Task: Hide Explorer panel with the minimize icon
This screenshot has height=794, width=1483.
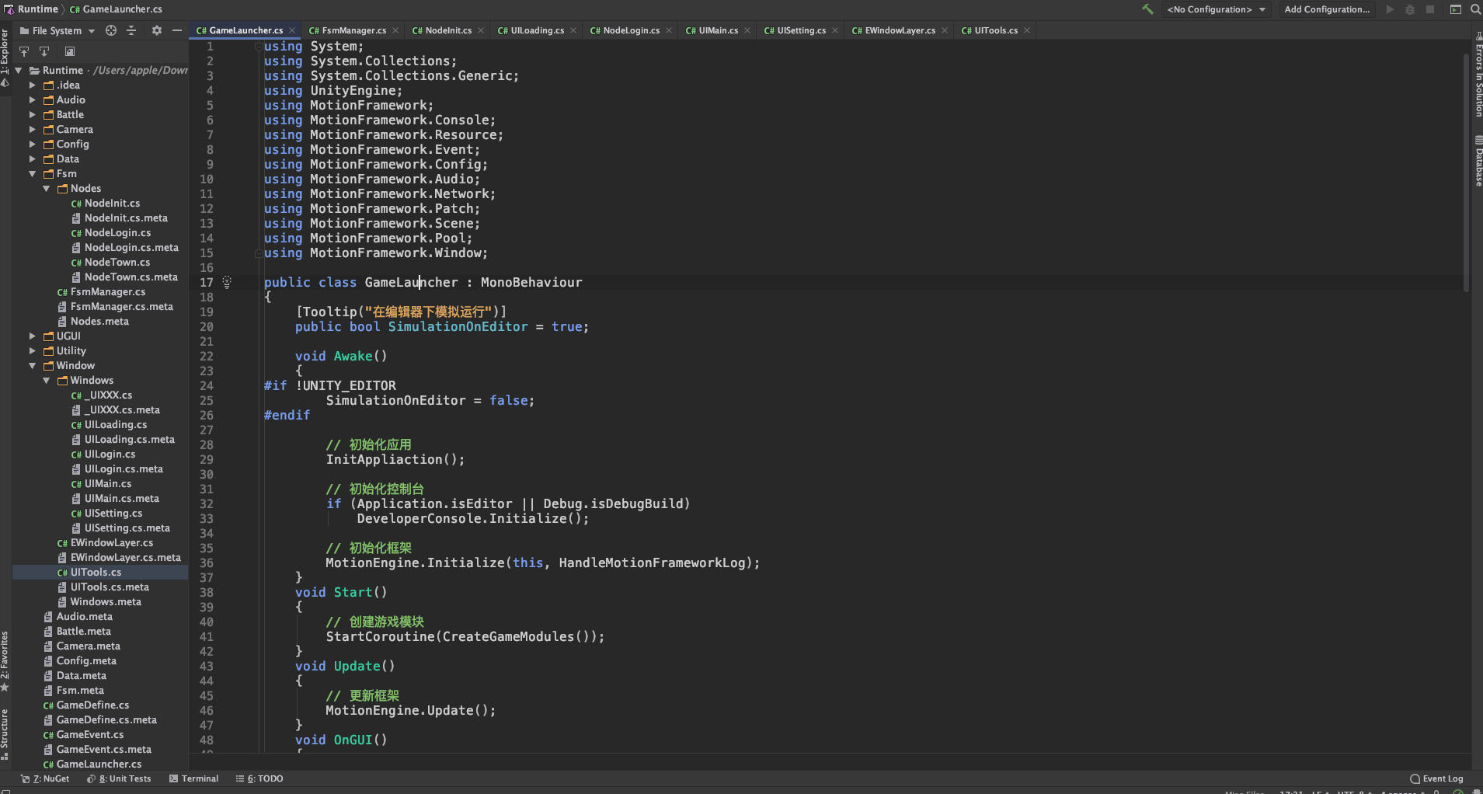Action: [x=178, y=30]
